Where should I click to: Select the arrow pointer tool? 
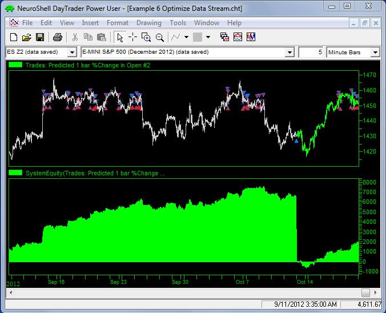[x=120, y=38]
